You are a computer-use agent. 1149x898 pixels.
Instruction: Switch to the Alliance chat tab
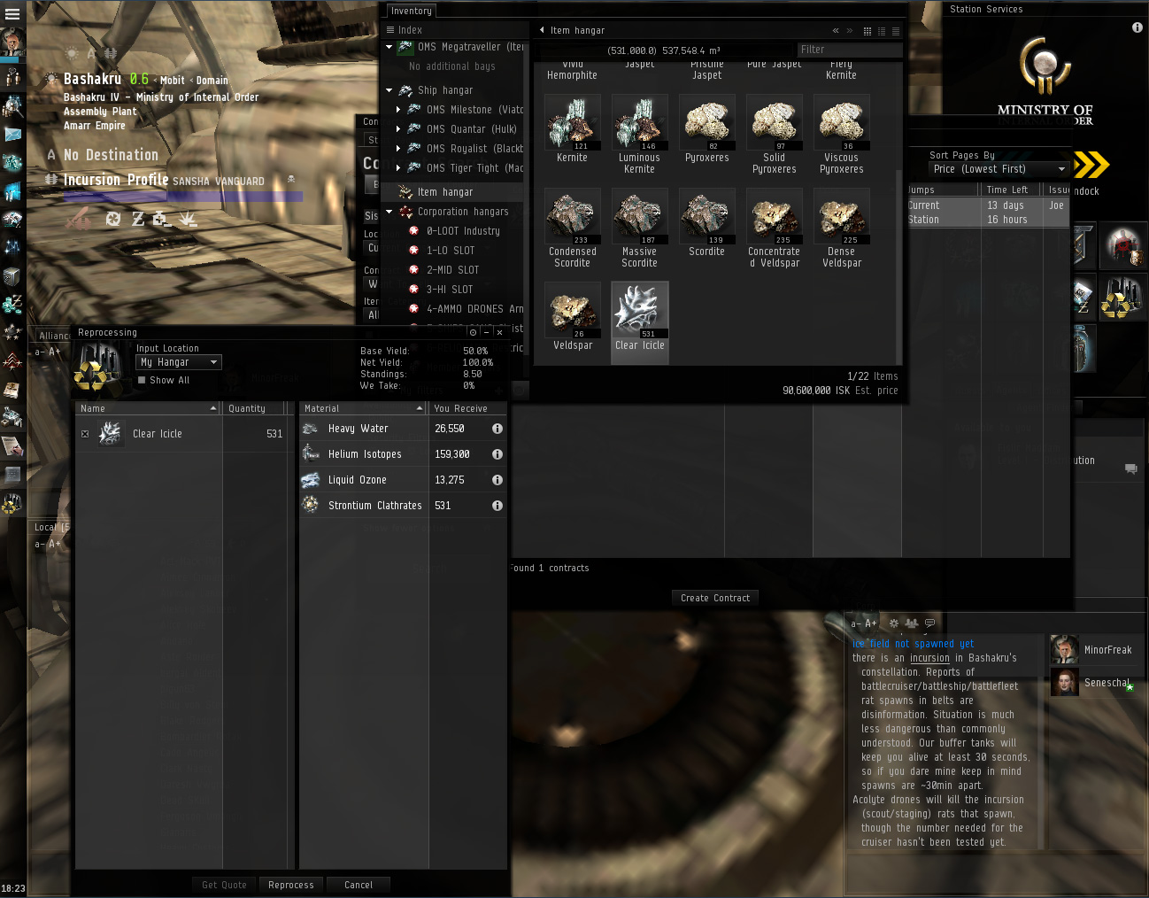coord(54,336)
